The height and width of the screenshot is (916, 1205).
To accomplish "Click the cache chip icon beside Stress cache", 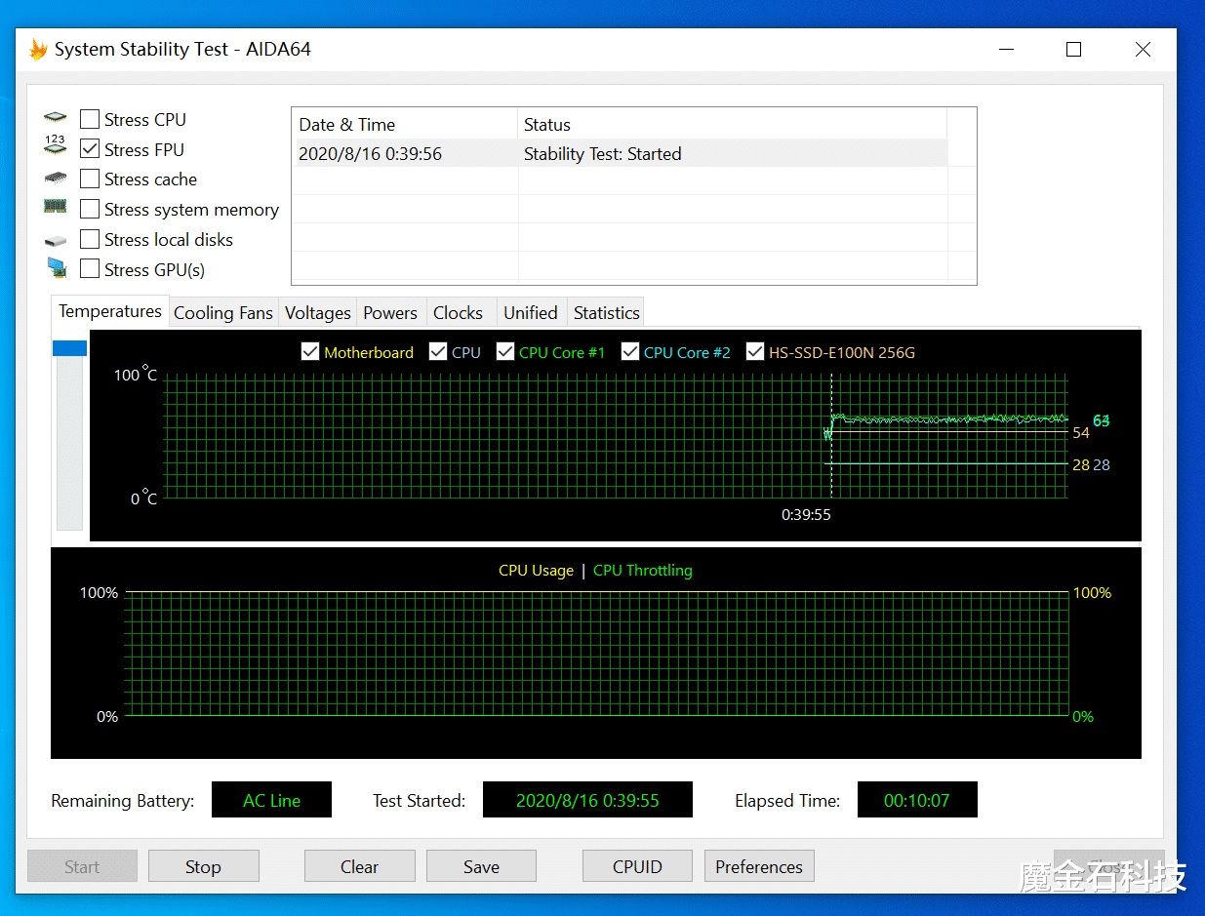I will coord(56,179).
